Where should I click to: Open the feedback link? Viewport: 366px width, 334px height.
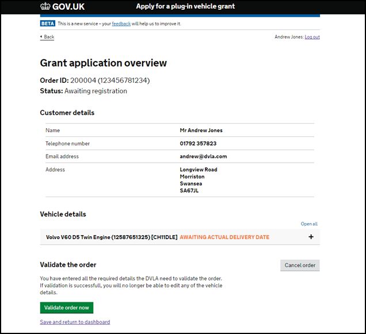coord(121,24)
